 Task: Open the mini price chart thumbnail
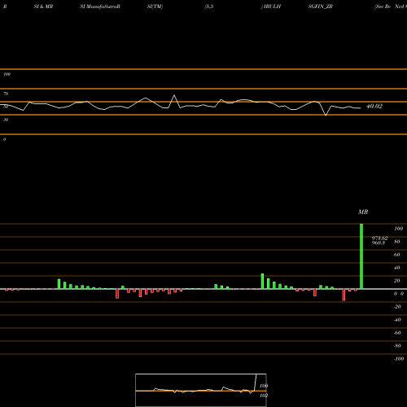[201, 390]
